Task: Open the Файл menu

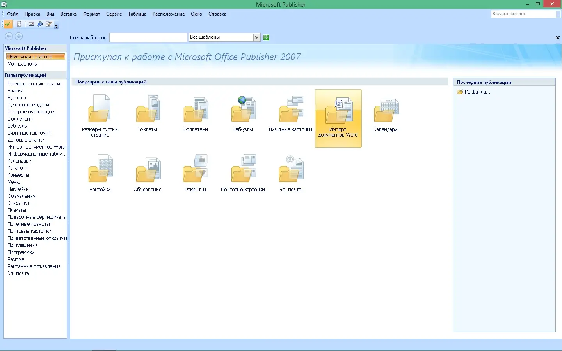Action: [12, 14]
